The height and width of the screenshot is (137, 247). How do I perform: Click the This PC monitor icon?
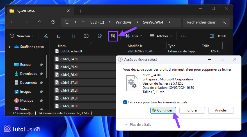click(x=67, y=22)
